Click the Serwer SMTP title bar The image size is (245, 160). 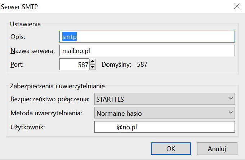click(108, 6)
